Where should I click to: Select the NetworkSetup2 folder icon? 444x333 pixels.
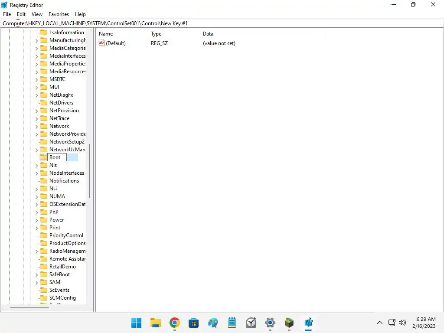click(44, 142)
